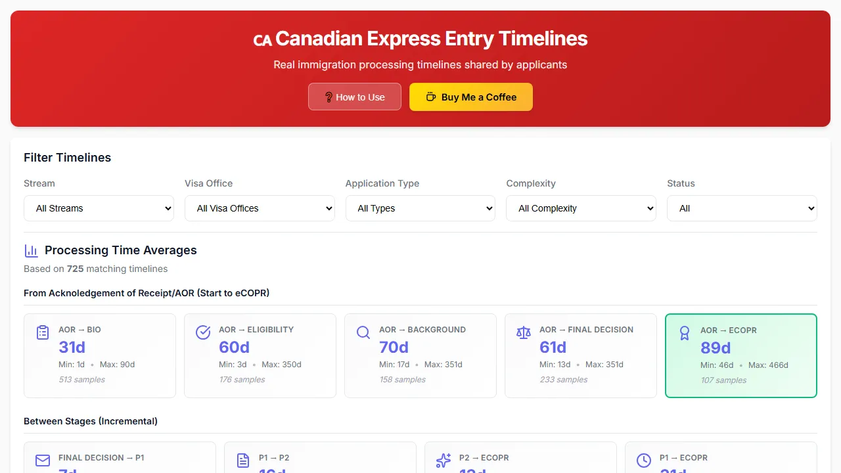This screenshot has width=841, height=473.
Task: Expand the Application Type selector
Action: (x=420, y=208)
